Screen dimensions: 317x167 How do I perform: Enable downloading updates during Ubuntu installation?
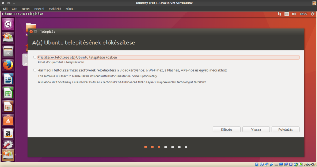(35, 58)
